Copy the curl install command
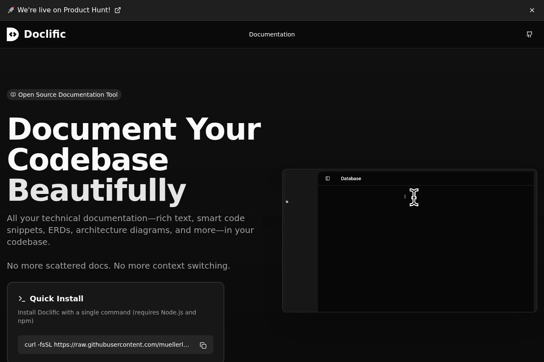Viewport: 544px width, 362px height. [203, 345]
